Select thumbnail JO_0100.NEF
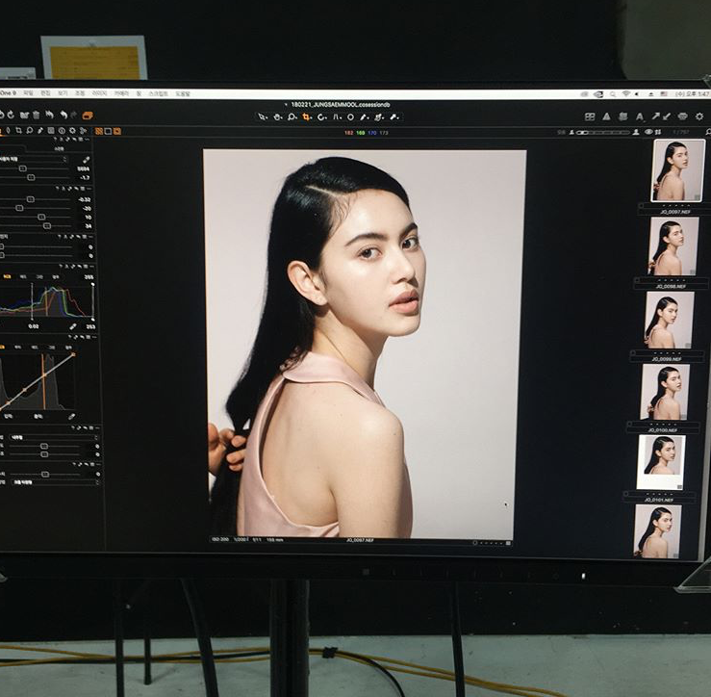 [x=665, y=392]
